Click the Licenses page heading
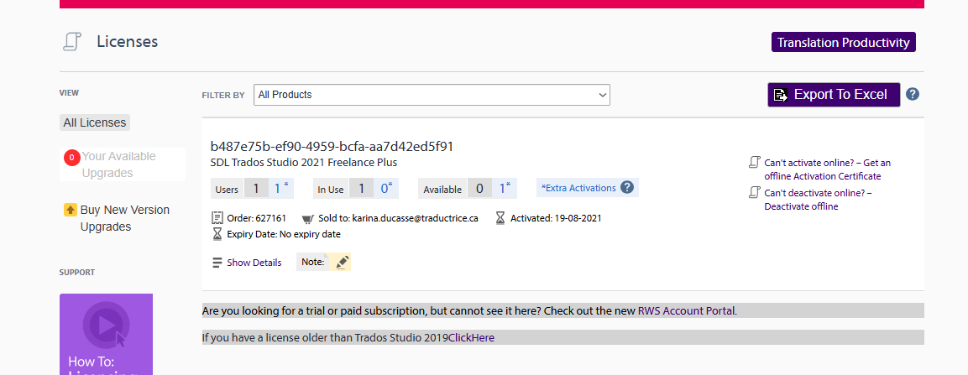968x375 pixels. point(127,42)
